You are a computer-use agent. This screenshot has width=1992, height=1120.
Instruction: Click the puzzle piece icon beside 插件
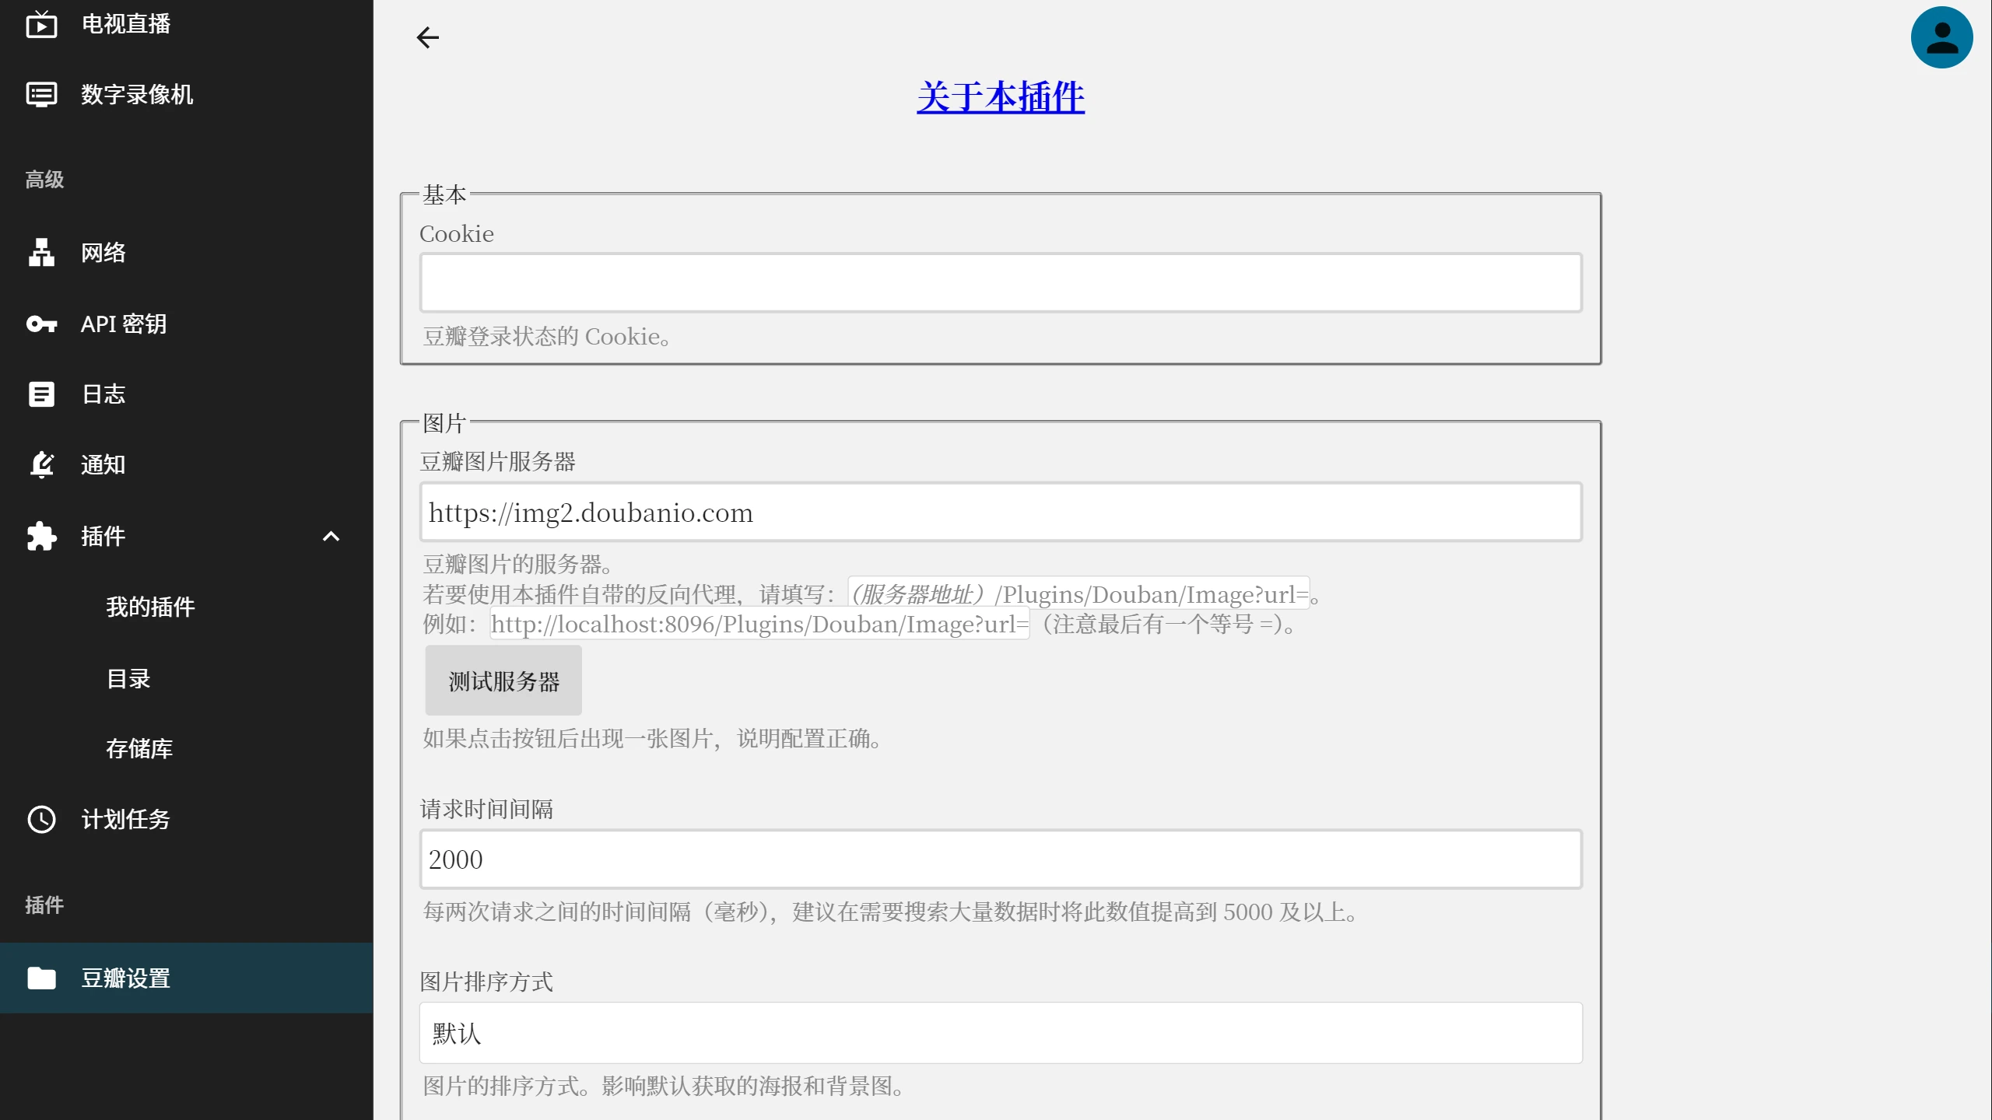point(41,536)
